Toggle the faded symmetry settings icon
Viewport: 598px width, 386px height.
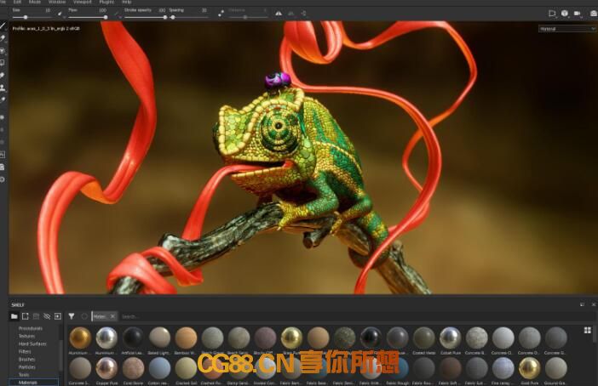tap(291, 14)
